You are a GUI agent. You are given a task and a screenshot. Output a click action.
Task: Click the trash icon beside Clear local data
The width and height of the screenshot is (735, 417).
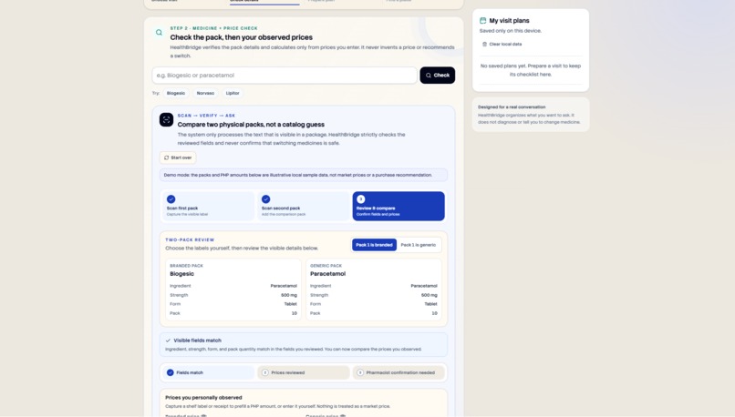(485, 44)
